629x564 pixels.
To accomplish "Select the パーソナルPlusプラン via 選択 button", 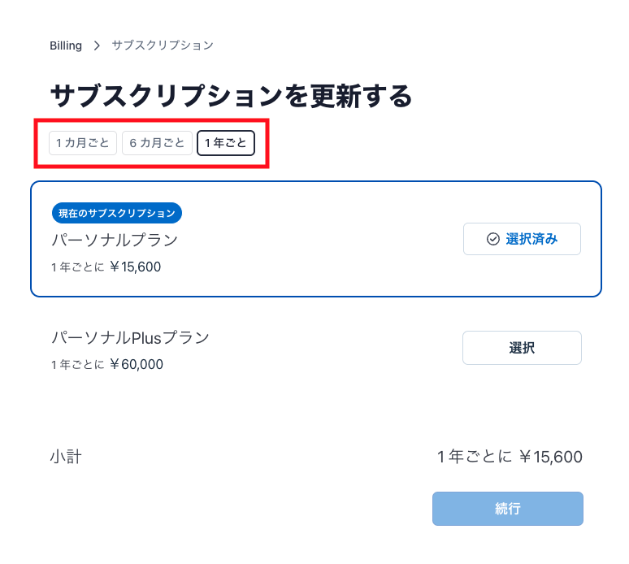I will pos(522,348).
